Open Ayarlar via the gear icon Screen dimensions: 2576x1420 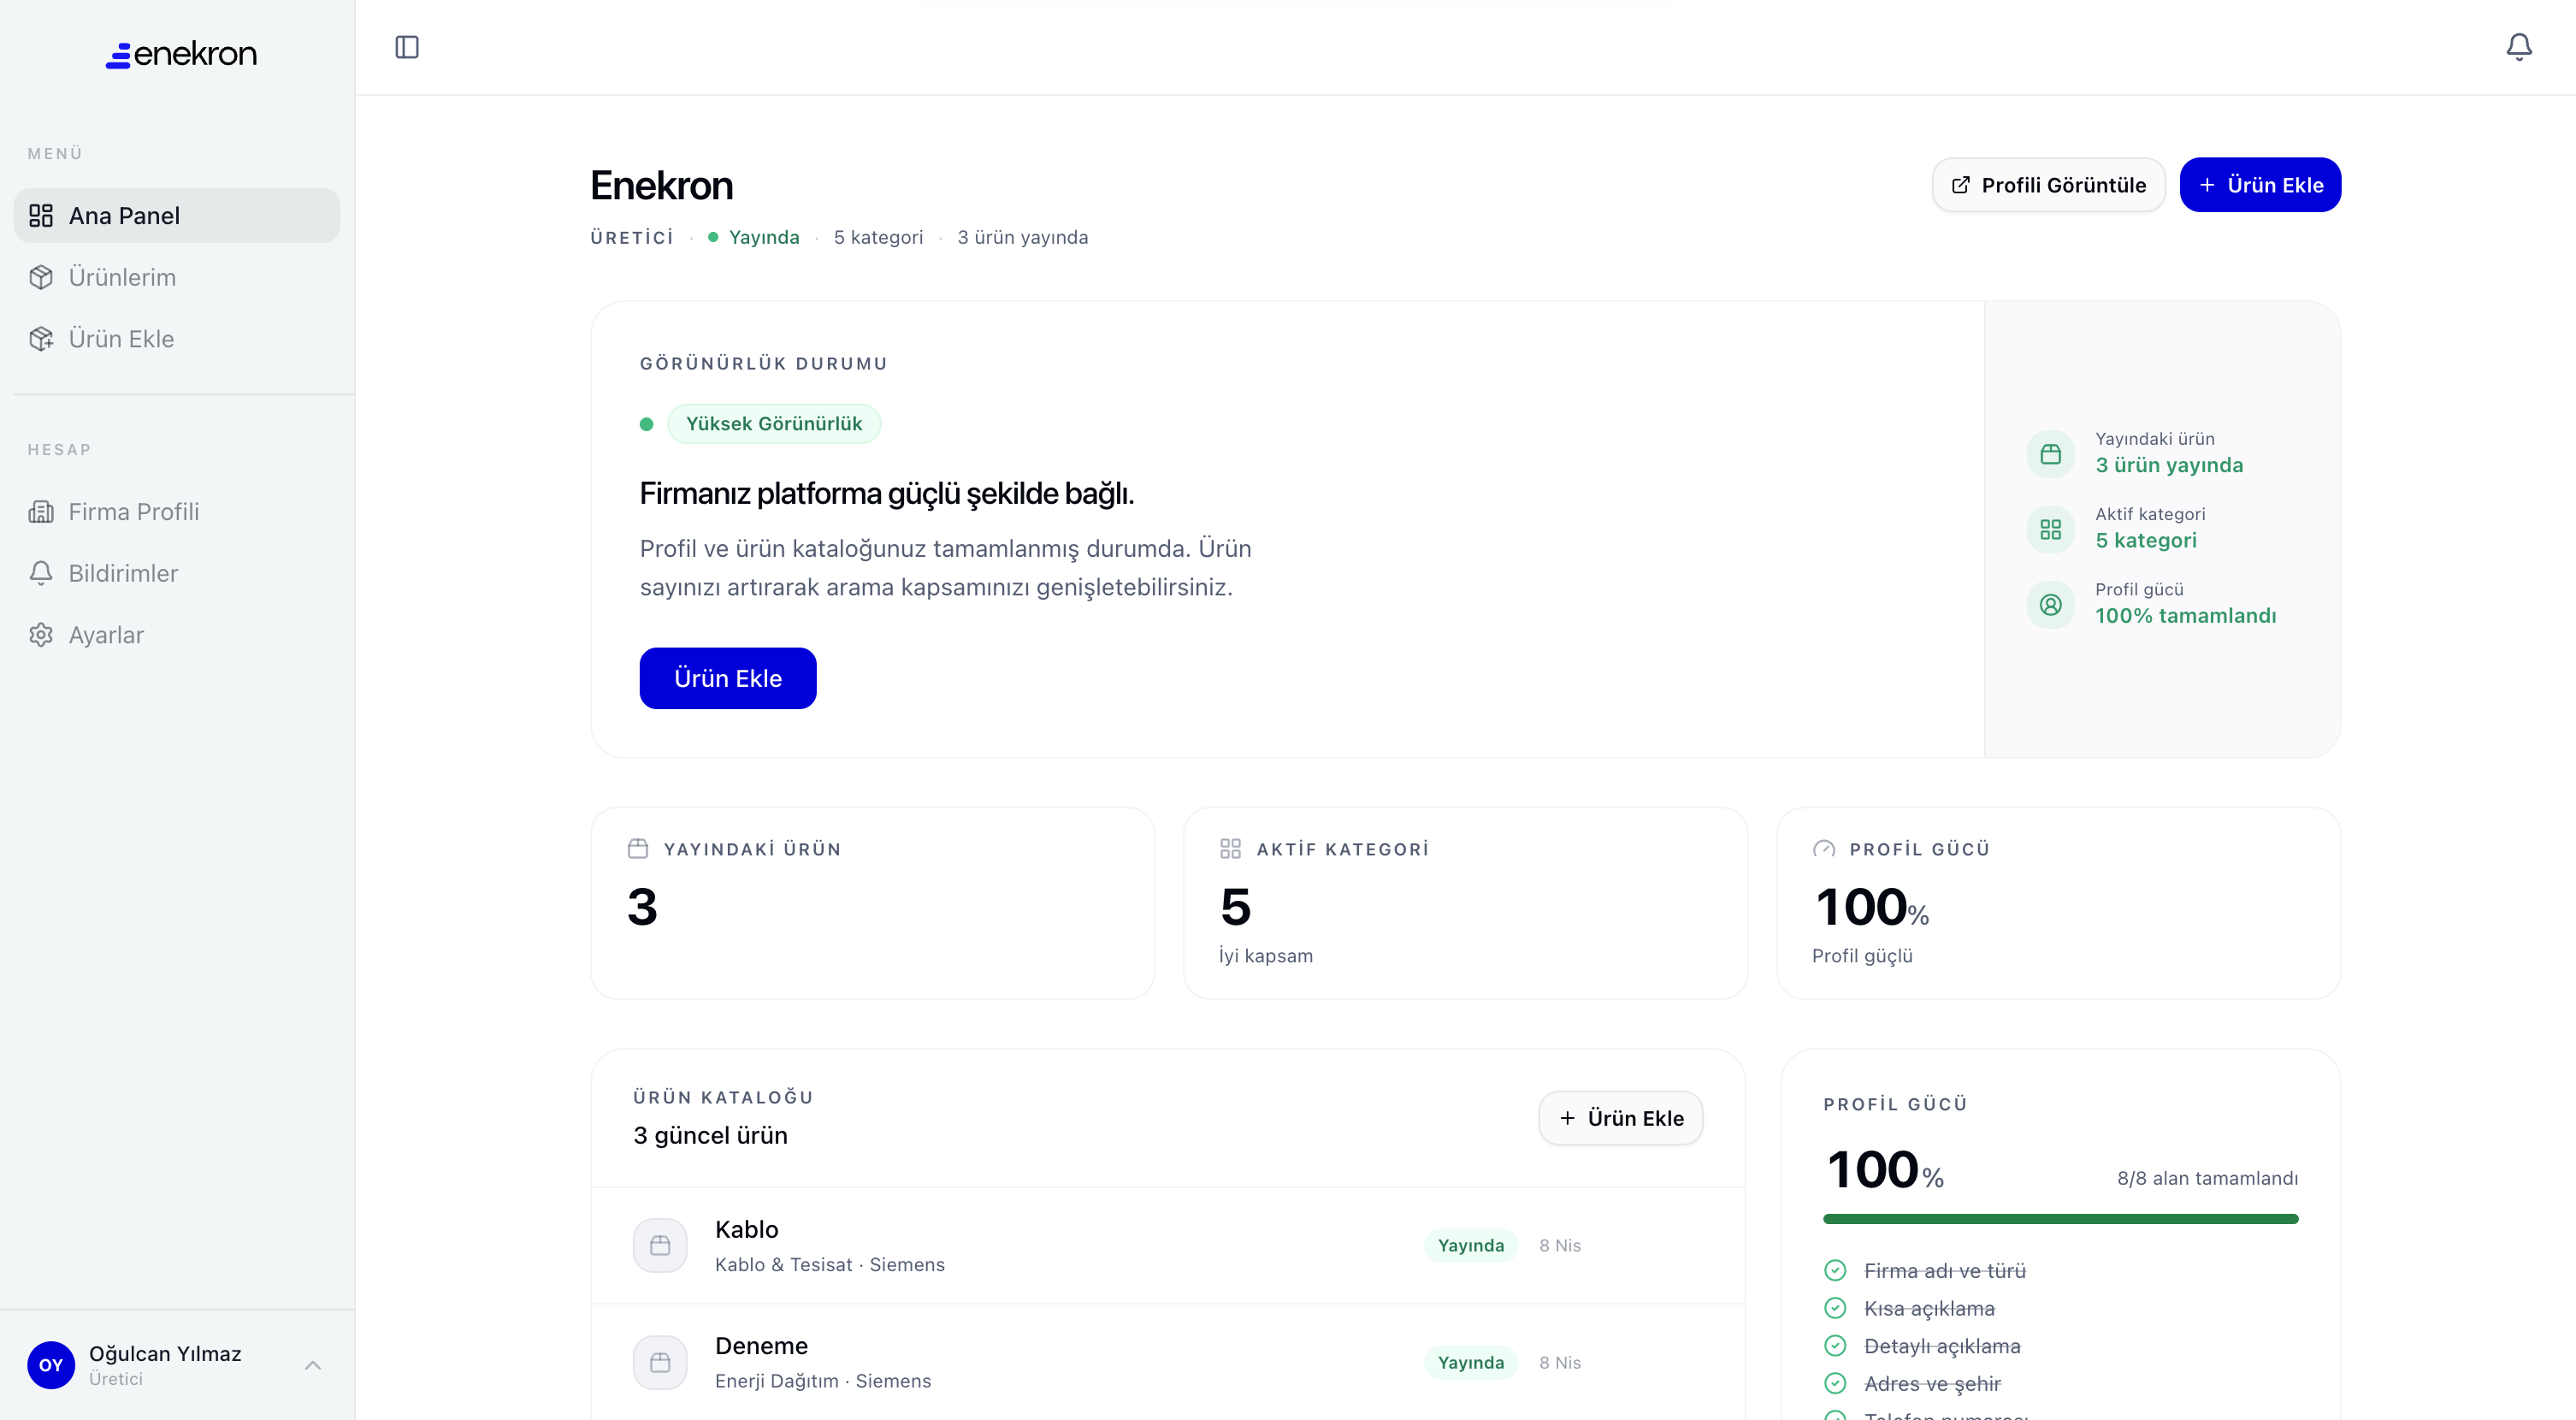[41, 635]
